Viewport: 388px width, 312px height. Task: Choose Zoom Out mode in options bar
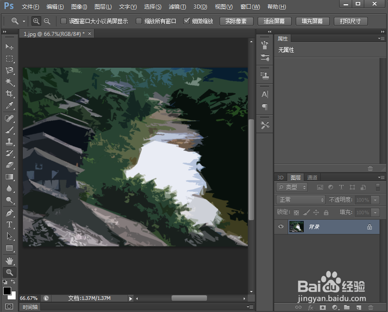(47, 21)
